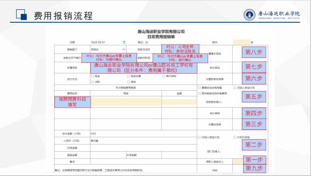This screenshot has height=176, width=311.
Task: Click the empty field beside 退回金额
Action: (108, 155)
